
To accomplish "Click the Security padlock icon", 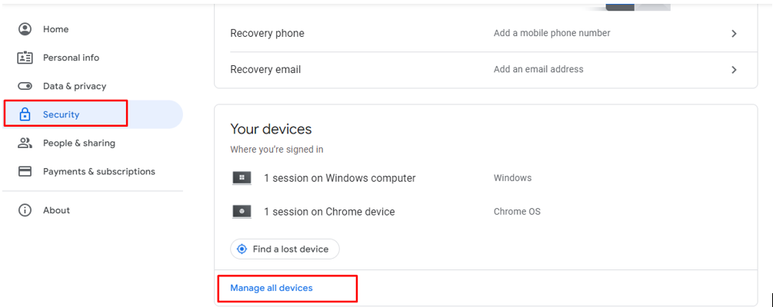I will tap(25, 114).
